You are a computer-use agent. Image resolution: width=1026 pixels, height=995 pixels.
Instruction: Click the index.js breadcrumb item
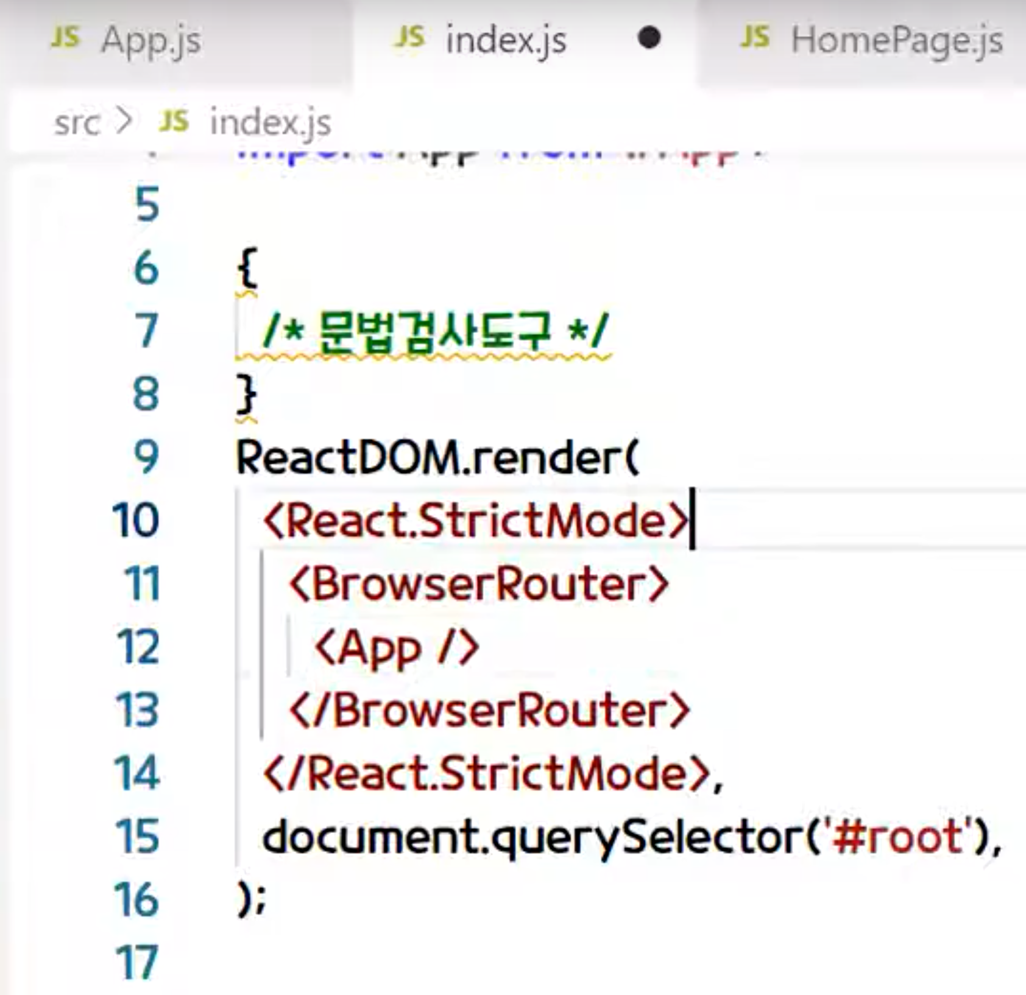point(271,122)
